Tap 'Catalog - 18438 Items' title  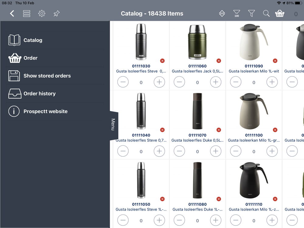[152, 13]
